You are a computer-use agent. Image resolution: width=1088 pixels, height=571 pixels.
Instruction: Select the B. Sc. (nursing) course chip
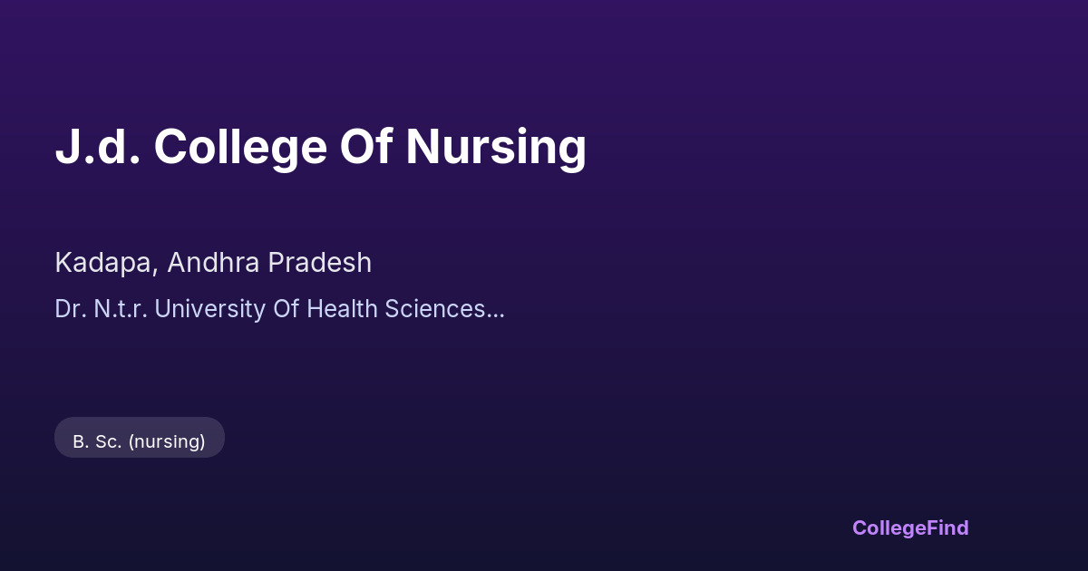[140, 441]
